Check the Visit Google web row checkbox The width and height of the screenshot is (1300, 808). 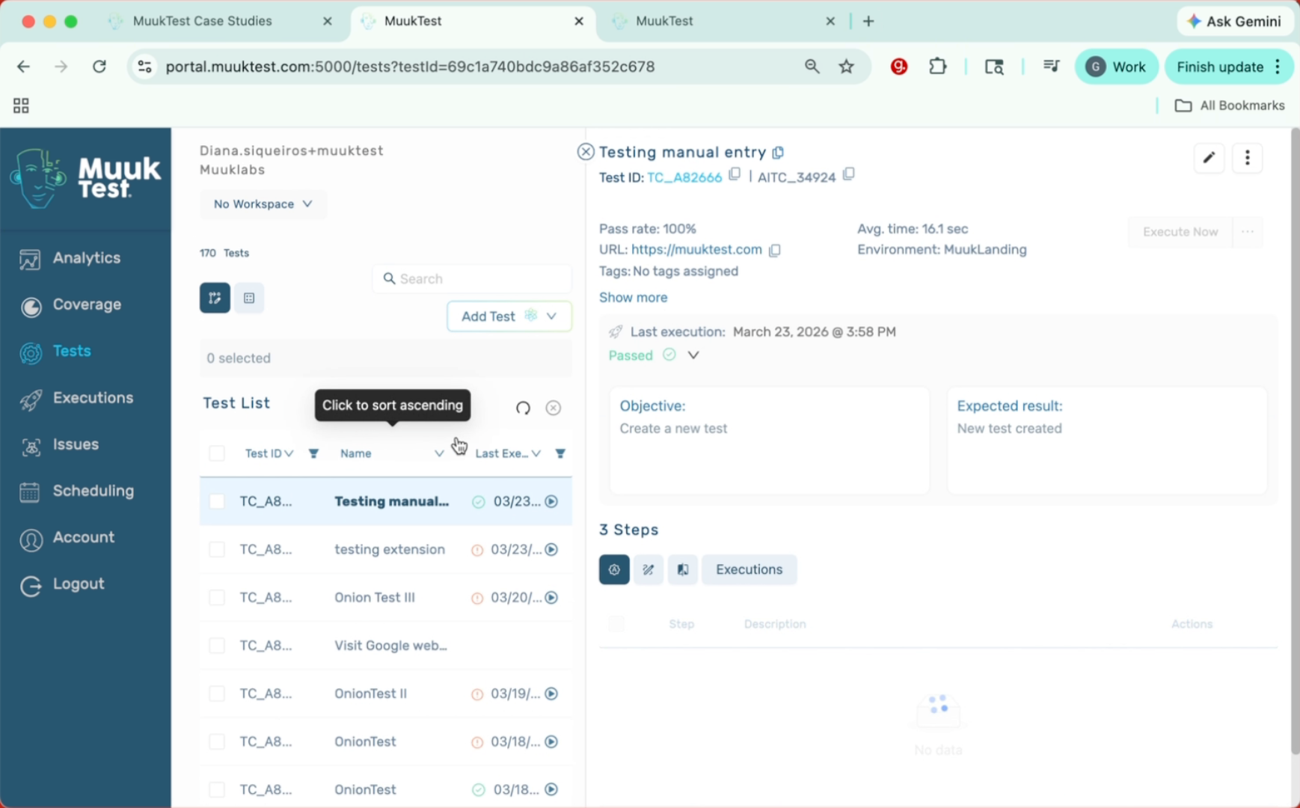point(217,646)
